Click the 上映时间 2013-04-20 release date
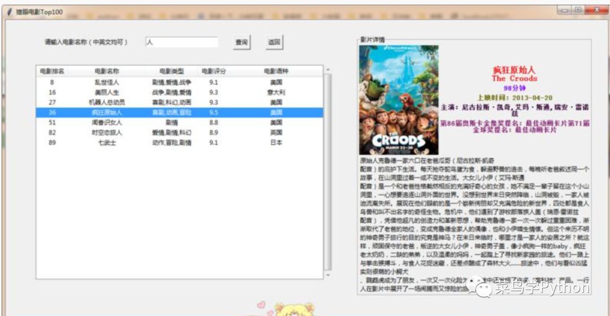The image size is (610, 316). [x=515, y=98]
